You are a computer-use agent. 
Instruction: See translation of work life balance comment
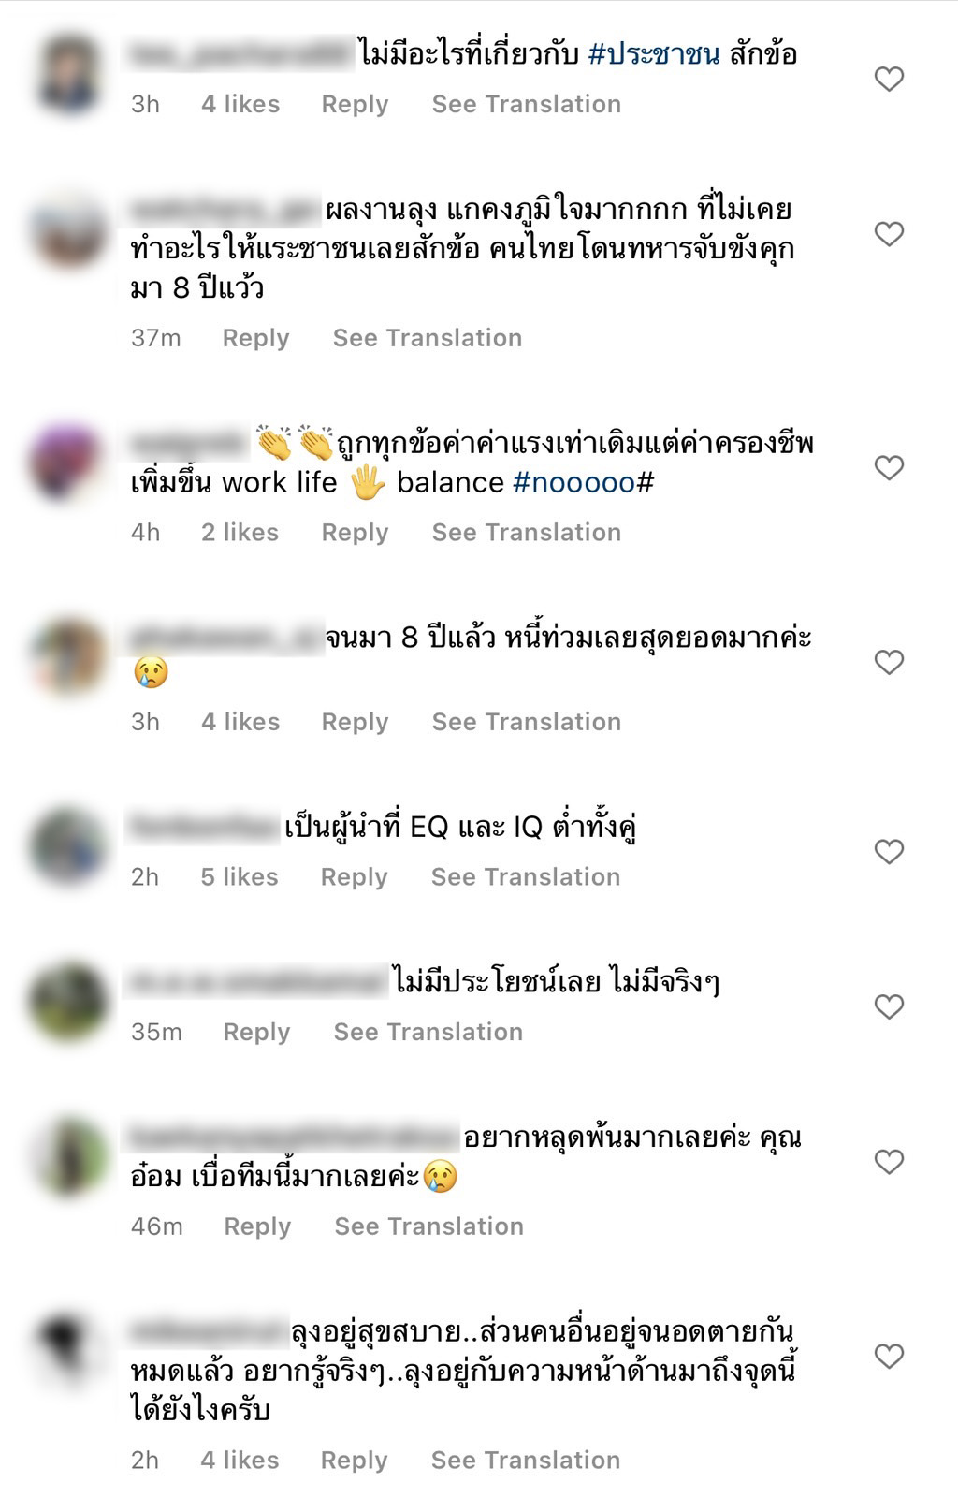[x=527, y=533]
